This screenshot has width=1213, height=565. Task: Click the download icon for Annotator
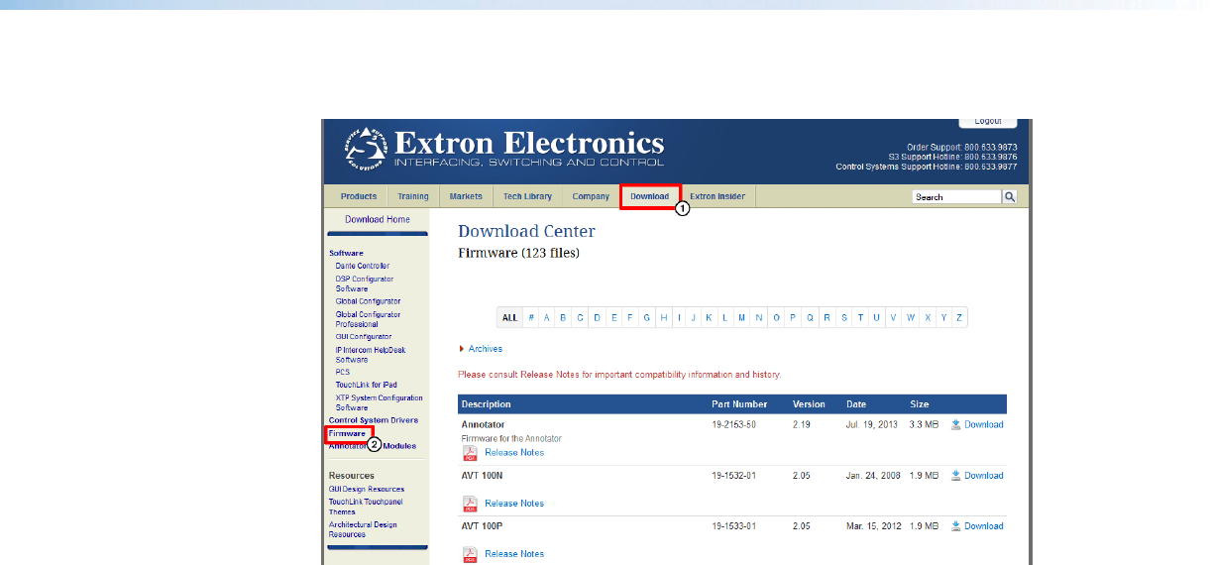point(956,424)
